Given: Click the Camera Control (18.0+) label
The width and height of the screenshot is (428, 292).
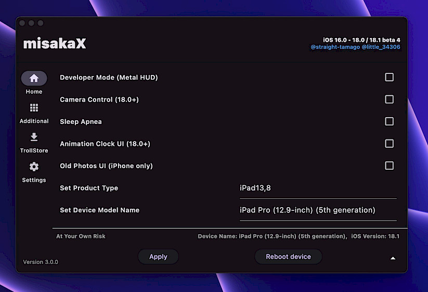Looking at the screenshot, I should click(x=99, y=100).
